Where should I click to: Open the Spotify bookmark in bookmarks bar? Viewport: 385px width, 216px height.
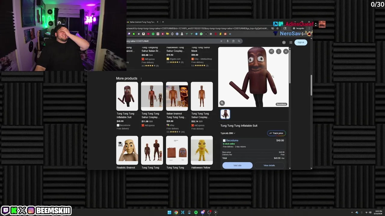click(153, 34)
